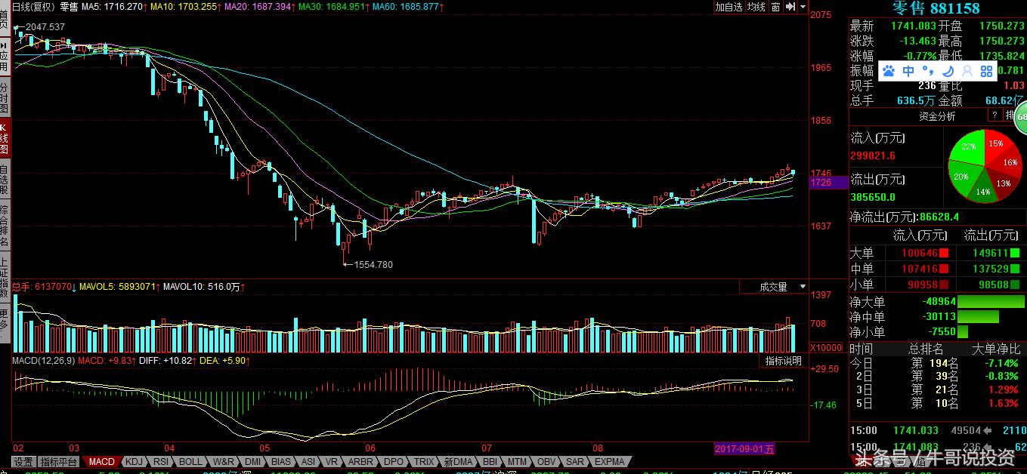Viewport: 1027px width, 474px height.
Task: Click the 15% red slice in the pie chart
Action: click(x=995, y=144)
